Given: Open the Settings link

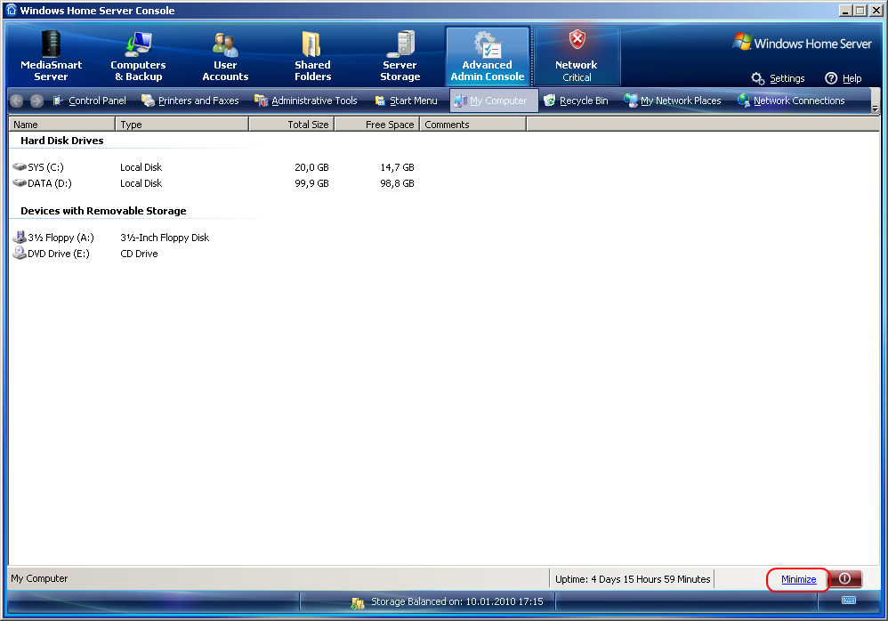Looking at the screenshot, I should point(787,78).
